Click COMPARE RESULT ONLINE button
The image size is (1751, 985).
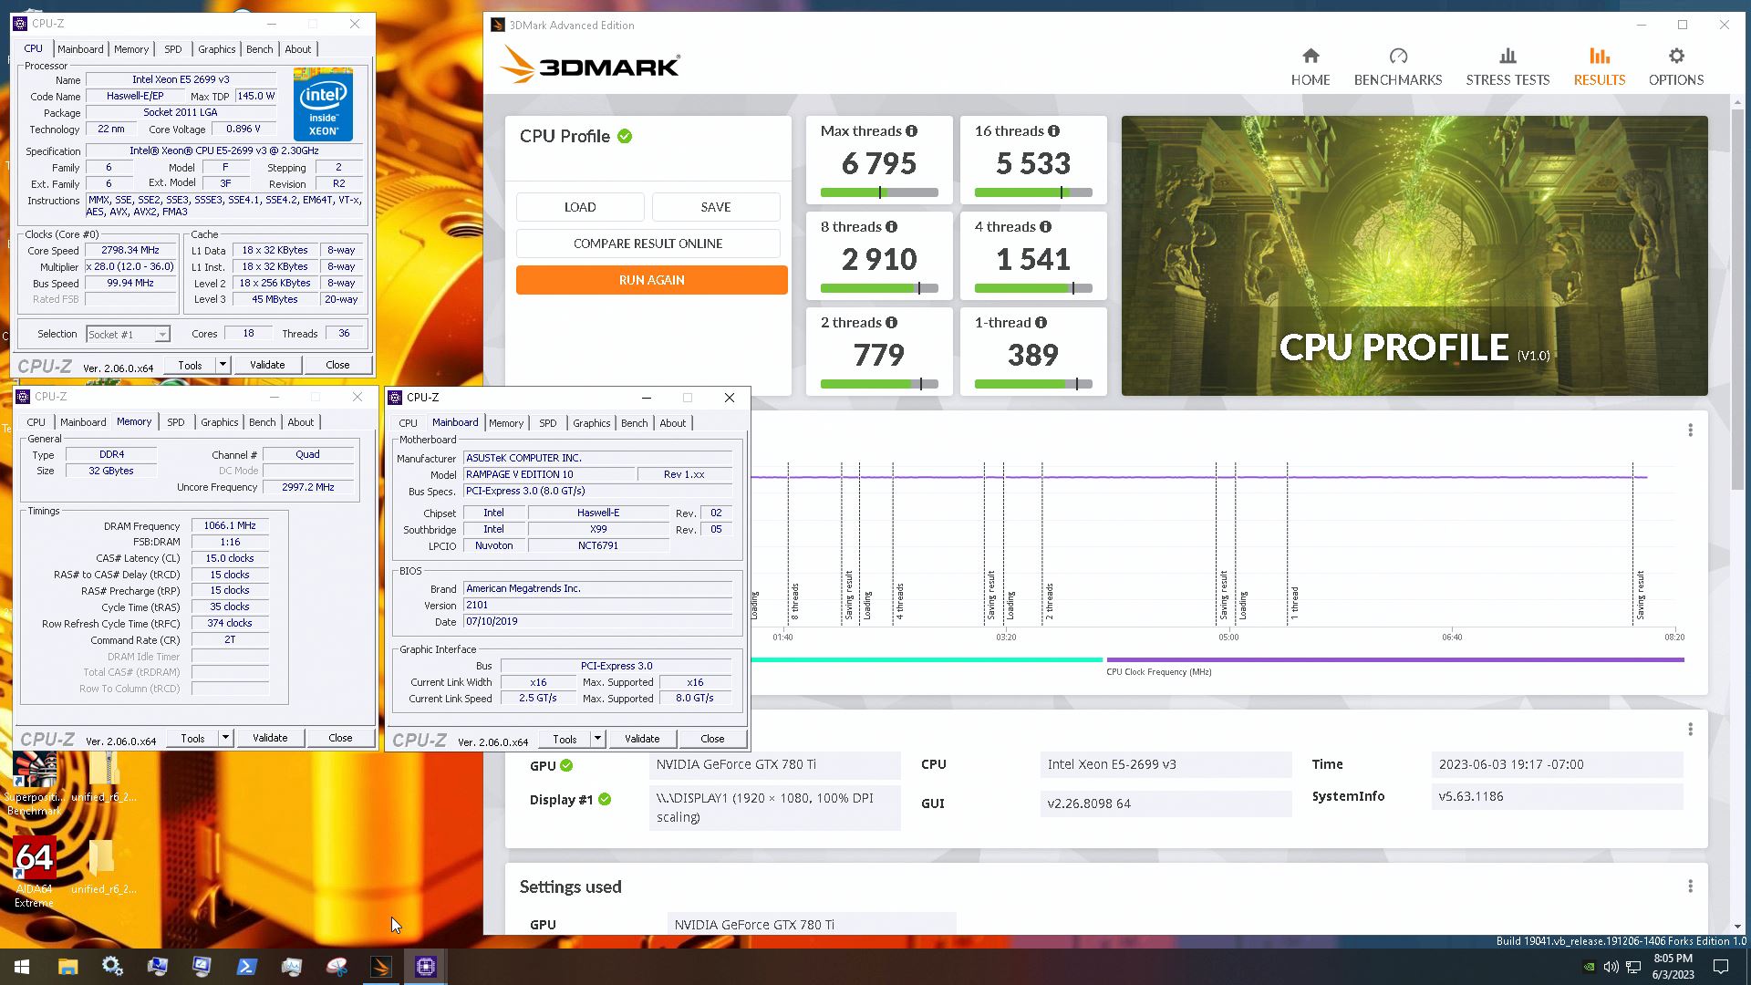point(648,244)
